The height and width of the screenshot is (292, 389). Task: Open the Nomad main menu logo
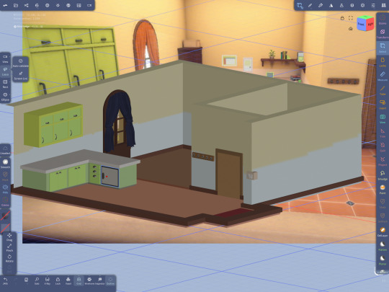[x=5, y=5]
